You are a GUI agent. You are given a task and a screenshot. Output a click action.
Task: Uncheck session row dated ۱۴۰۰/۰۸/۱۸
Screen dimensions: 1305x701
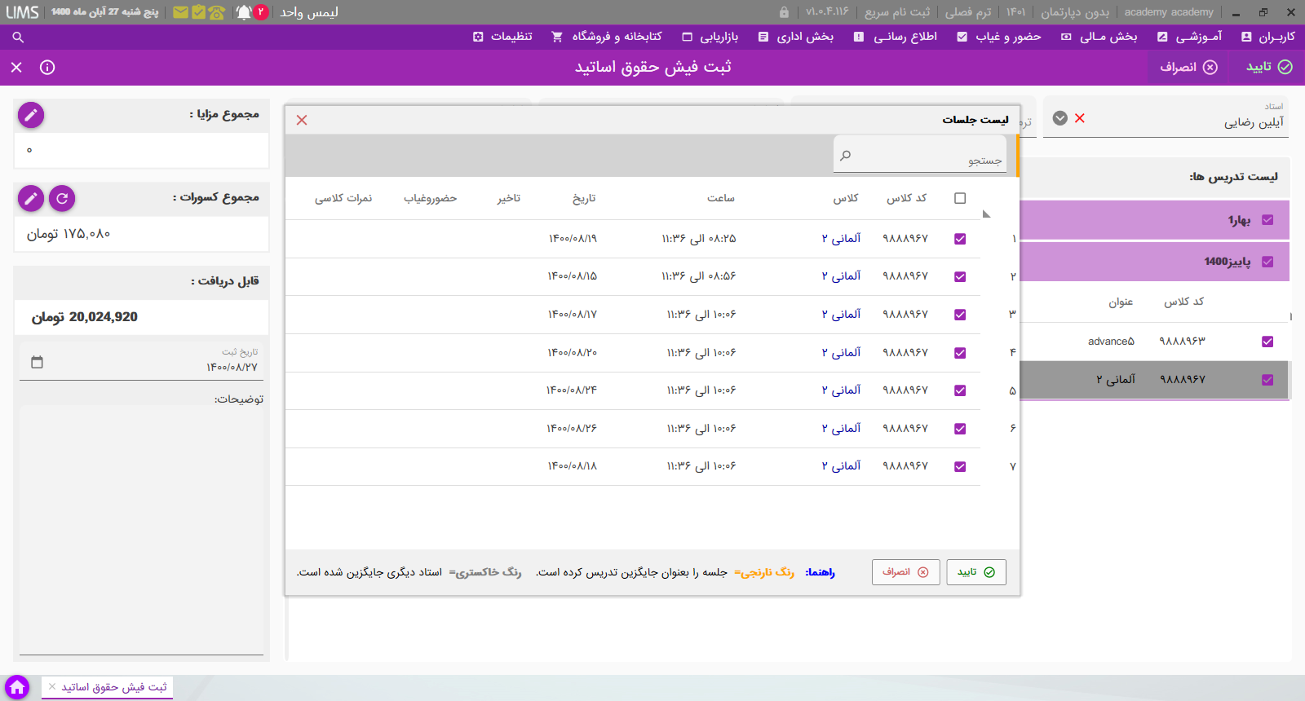960,467
